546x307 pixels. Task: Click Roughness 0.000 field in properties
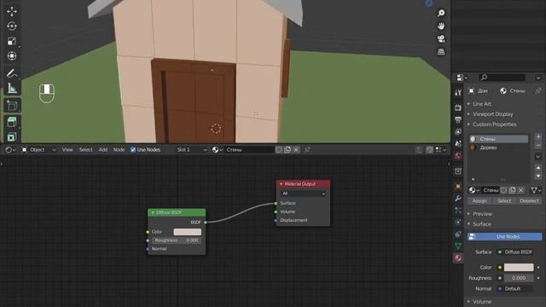519,278
